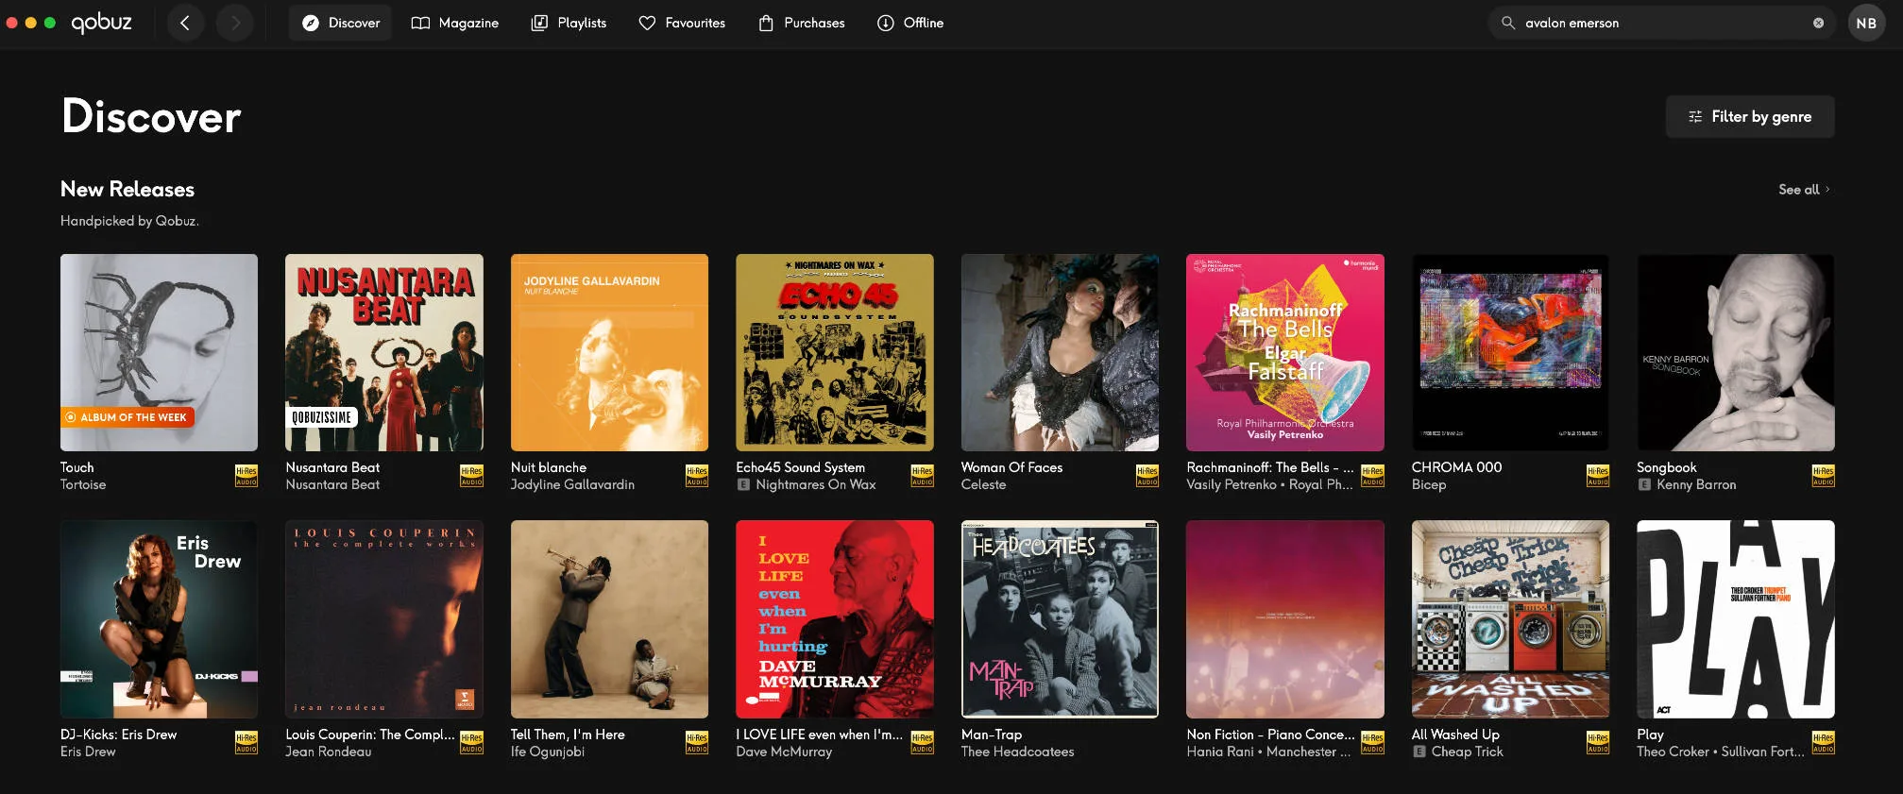Open the Kenny Barron Songbook album cover
This screenshot has width=1903, height=794.
pos(1736,352)
